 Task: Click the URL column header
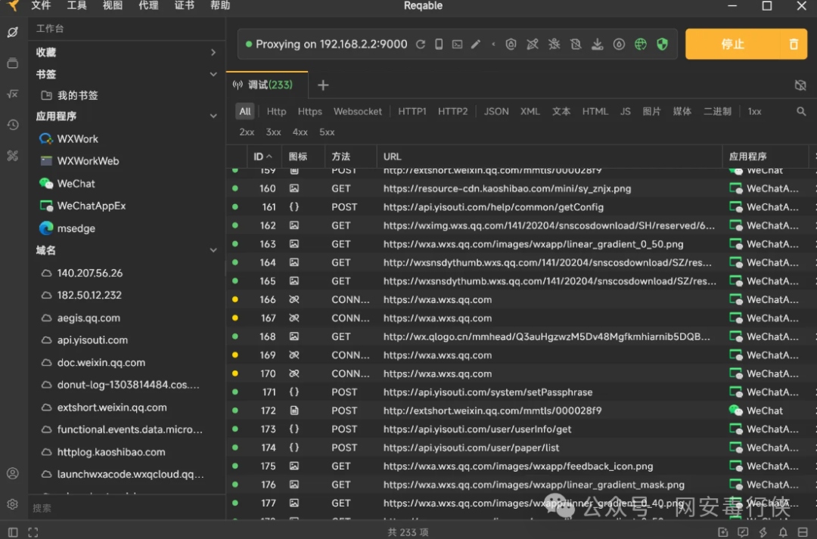549,156
